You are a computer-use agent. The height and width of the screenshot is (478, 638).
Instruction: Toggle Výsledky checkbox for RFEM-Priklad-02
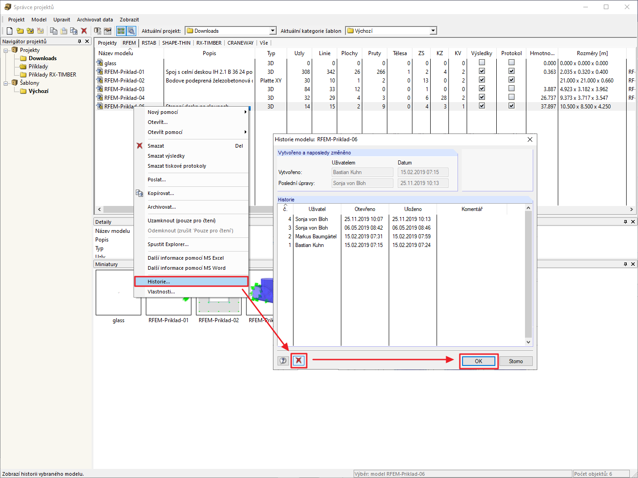tap(482, 80)
